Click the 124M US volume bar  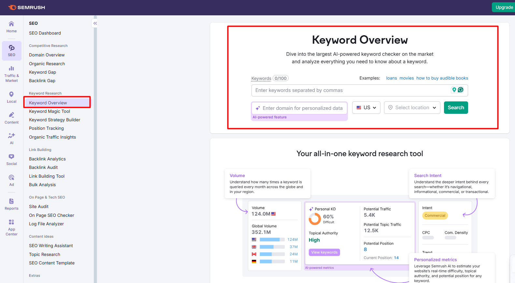272,240
